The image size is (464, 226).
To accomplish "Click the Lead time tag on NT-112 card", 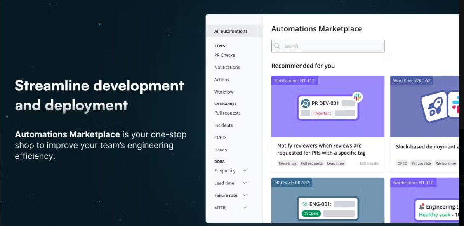I will (x=335, y=163).
